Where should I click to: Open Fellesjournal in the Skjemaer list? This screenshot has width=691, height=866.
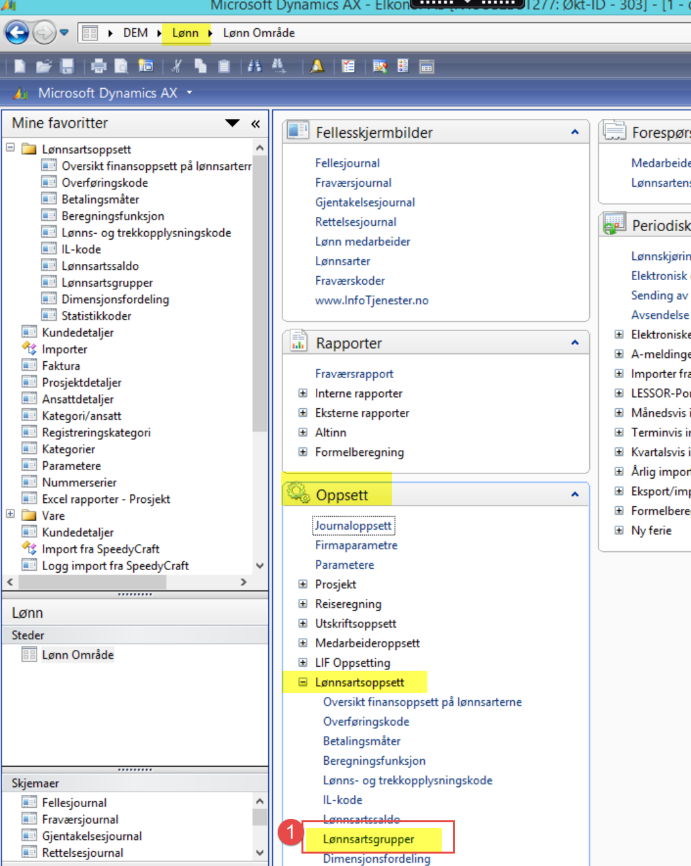[74, 803]
